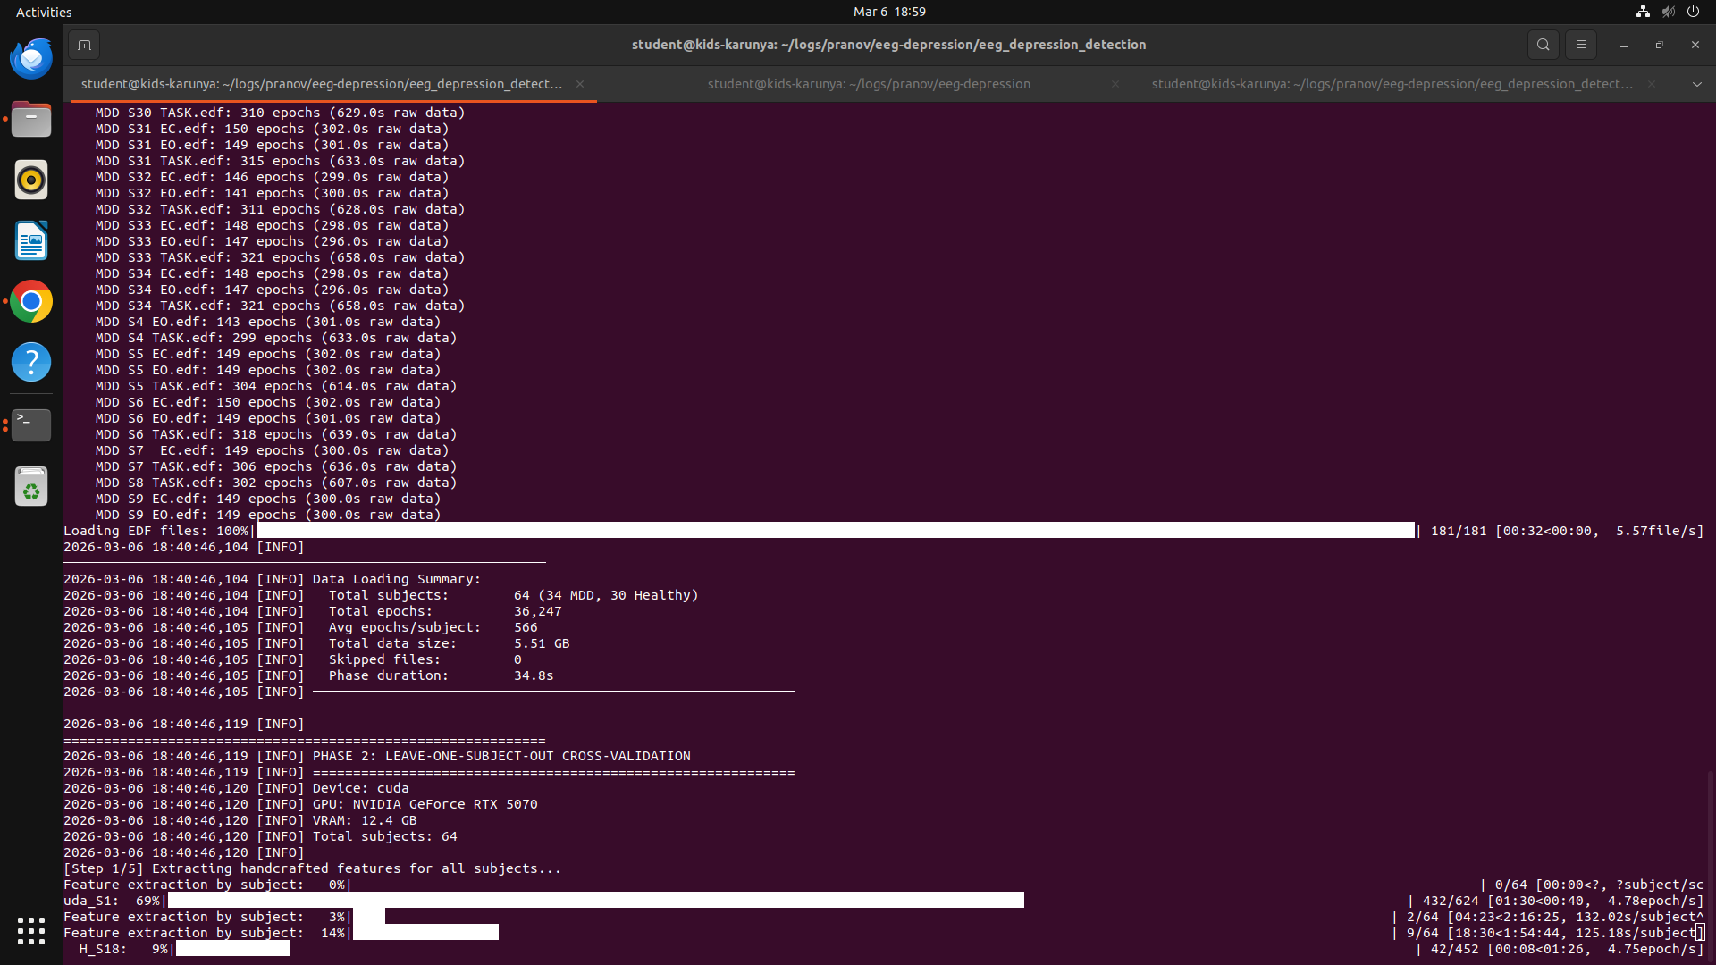Open Google Chrome from dock

pyautogui.click(x=31, y=302)
